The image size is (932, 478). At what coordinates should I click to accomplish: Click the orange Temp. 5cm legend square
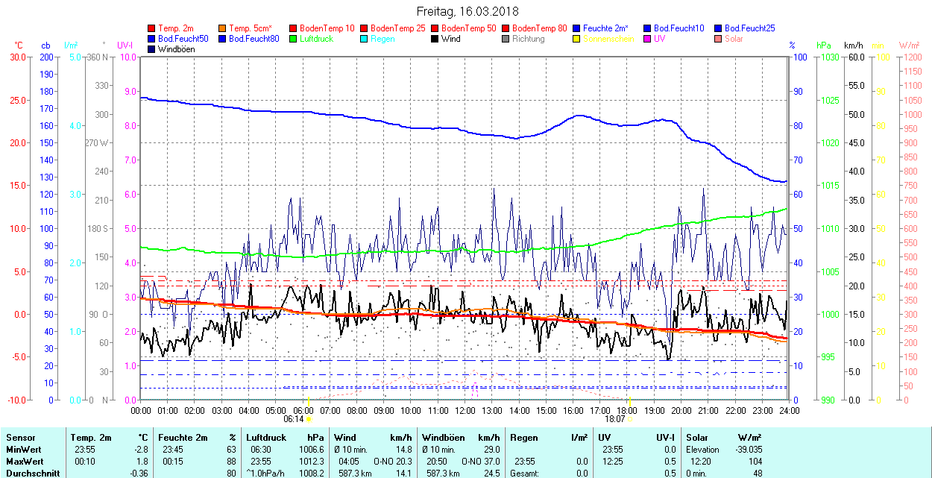tap(223, 28)
